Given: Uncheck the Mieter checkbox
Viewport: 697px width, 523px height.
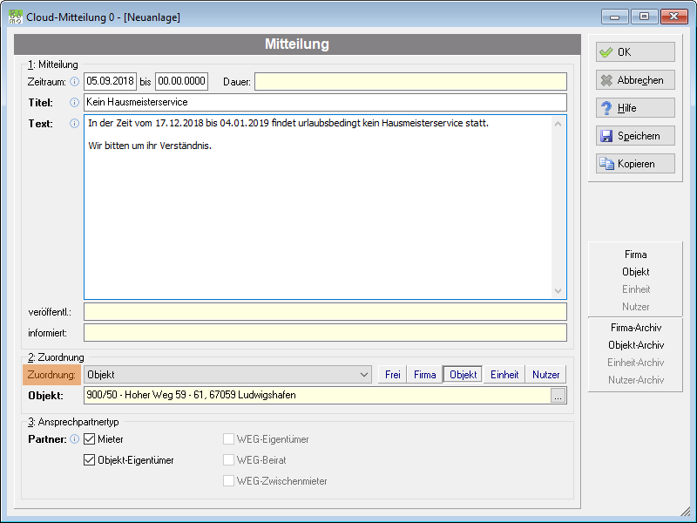Looking at the screenshot, I should 90,439.
